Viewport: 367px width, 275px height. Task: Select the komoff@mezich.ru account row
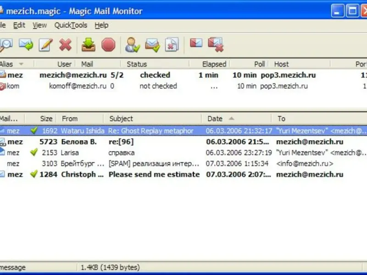183,86
